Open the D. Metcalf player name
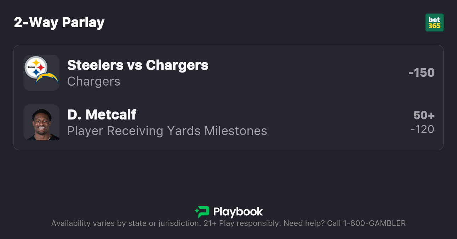The width and height of the screenshot is (457, 239). 102,115
